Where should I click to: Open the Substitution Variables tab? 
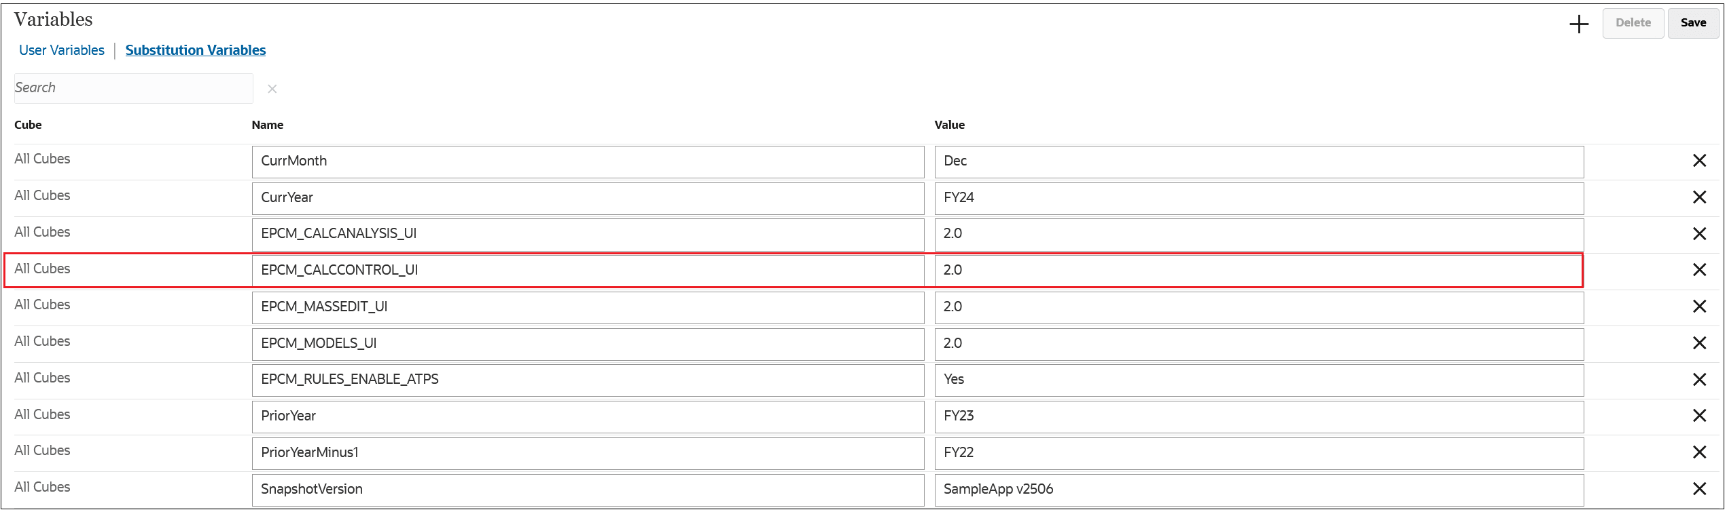[x=196, y=50]
